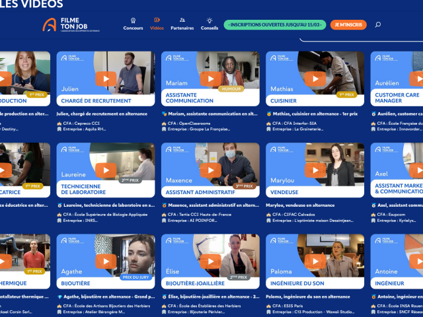Click the house icon beside CFA : Cepreco CCI

coord(59,123)
